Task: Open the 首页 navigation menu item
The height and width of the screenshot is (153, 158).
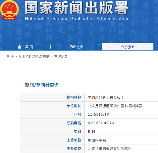Action: click(x=29, y=47)
